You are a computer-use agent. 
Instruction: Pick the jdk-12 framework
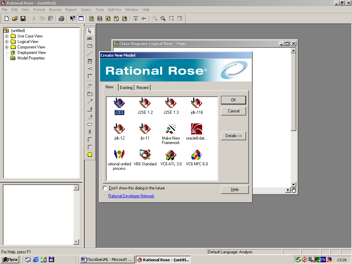pyautogui.click(x=119, y=132)
